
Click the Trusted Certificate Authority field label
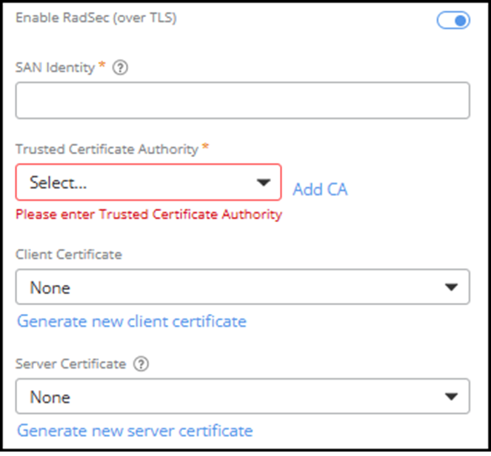pyautogui.click(x=107, y=149)
